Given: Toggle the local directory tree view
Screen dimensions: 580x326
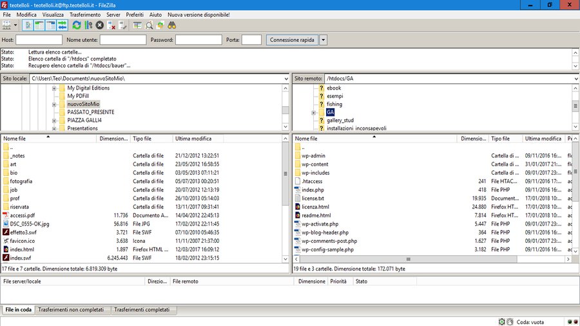Looking at the screenshot, I should [x=39, y=25].
